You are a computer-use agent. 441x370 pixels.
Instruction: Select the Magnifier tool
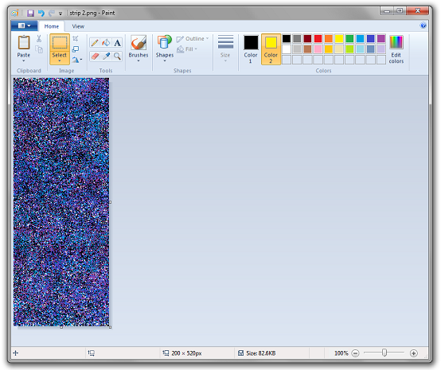117,56
